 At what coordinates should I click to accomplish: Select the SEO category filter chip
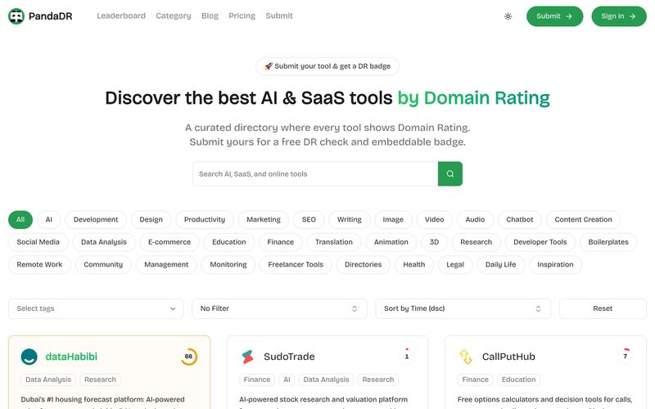(x=309, y=219)
